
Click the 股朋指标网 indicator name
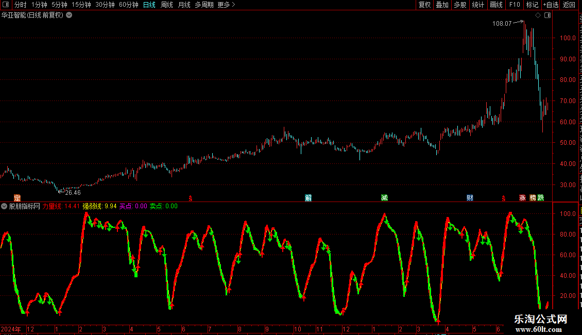click(x=25, y=206)
